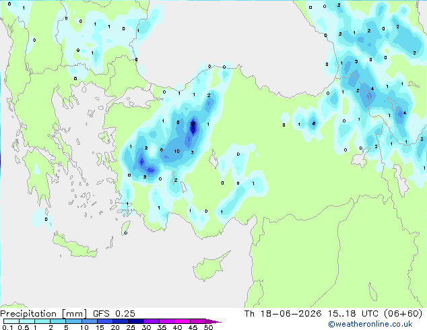Click legend scale label "45"
The width and height of the screenshot is (427, 330).
coord(193,327)
